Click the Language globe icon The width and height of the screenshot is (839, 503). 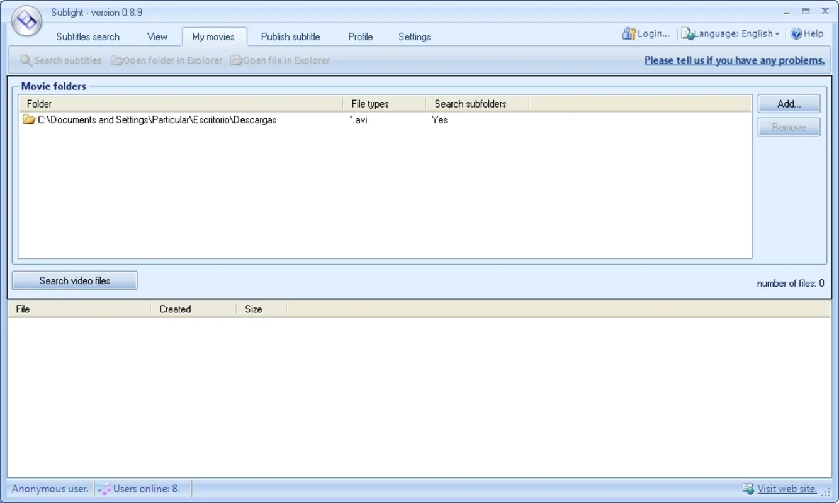pos(687,34)
